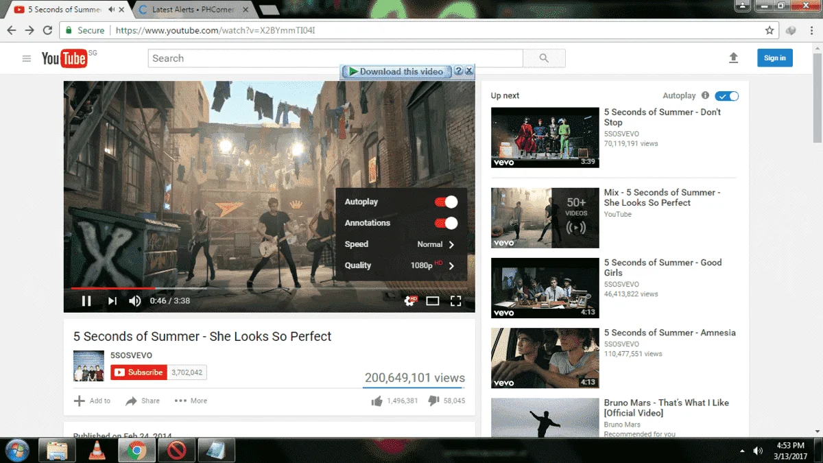Open 5 Seconds of Summer - Don't Stop title

663,117
